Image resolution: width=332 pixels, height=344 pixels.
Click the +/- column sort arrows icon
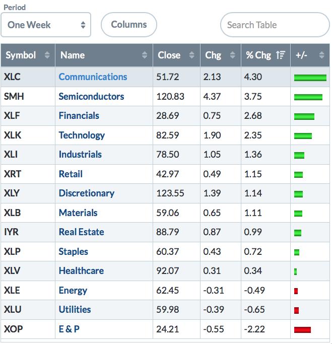coord(322,55)
